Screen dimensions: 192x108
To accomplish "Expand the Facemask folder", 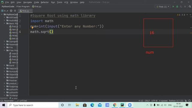I will [x=4, y=44].
